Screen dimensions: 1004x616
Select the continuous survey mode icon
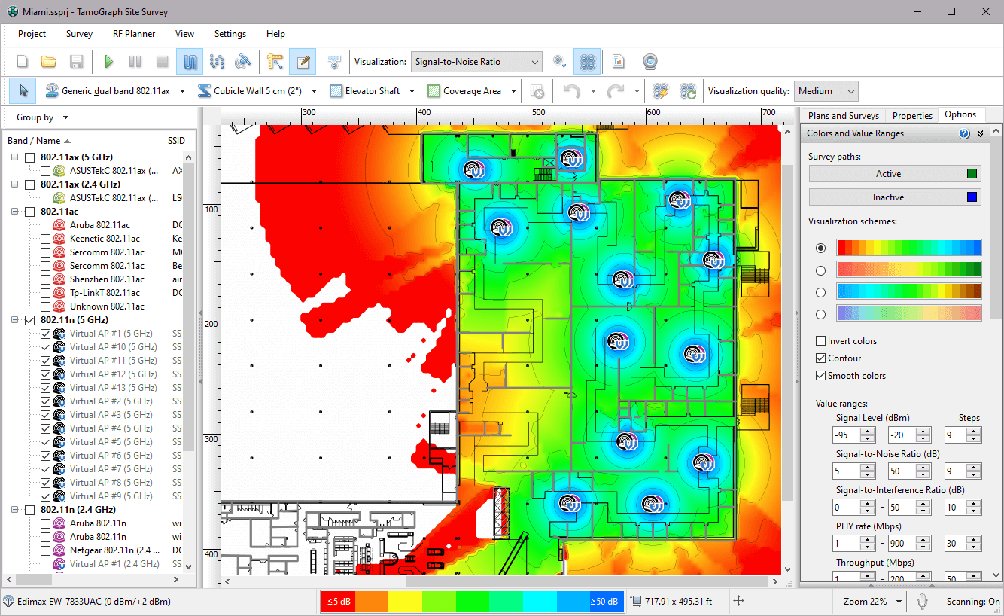click(190, 61)
